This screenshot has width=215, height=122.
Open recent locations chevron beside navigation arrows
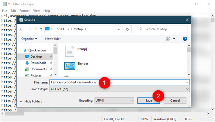36,29
